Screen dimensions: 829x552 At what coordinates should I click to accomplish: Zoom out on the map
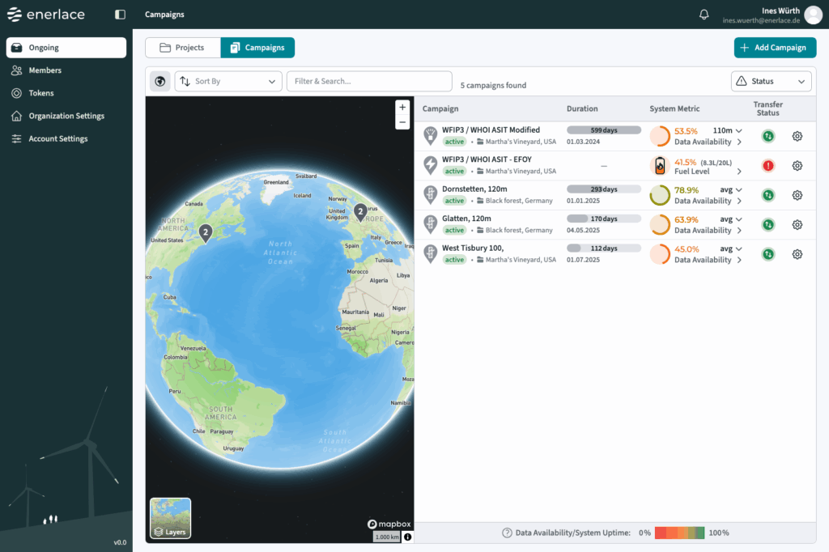pos(402,122)
